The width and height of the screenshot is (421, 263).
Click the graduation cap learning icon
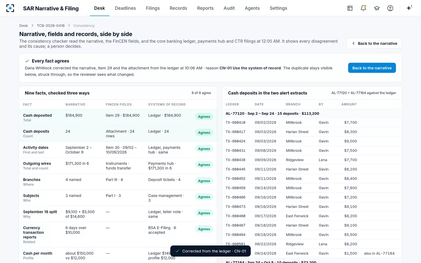click(x=377, y=8)
